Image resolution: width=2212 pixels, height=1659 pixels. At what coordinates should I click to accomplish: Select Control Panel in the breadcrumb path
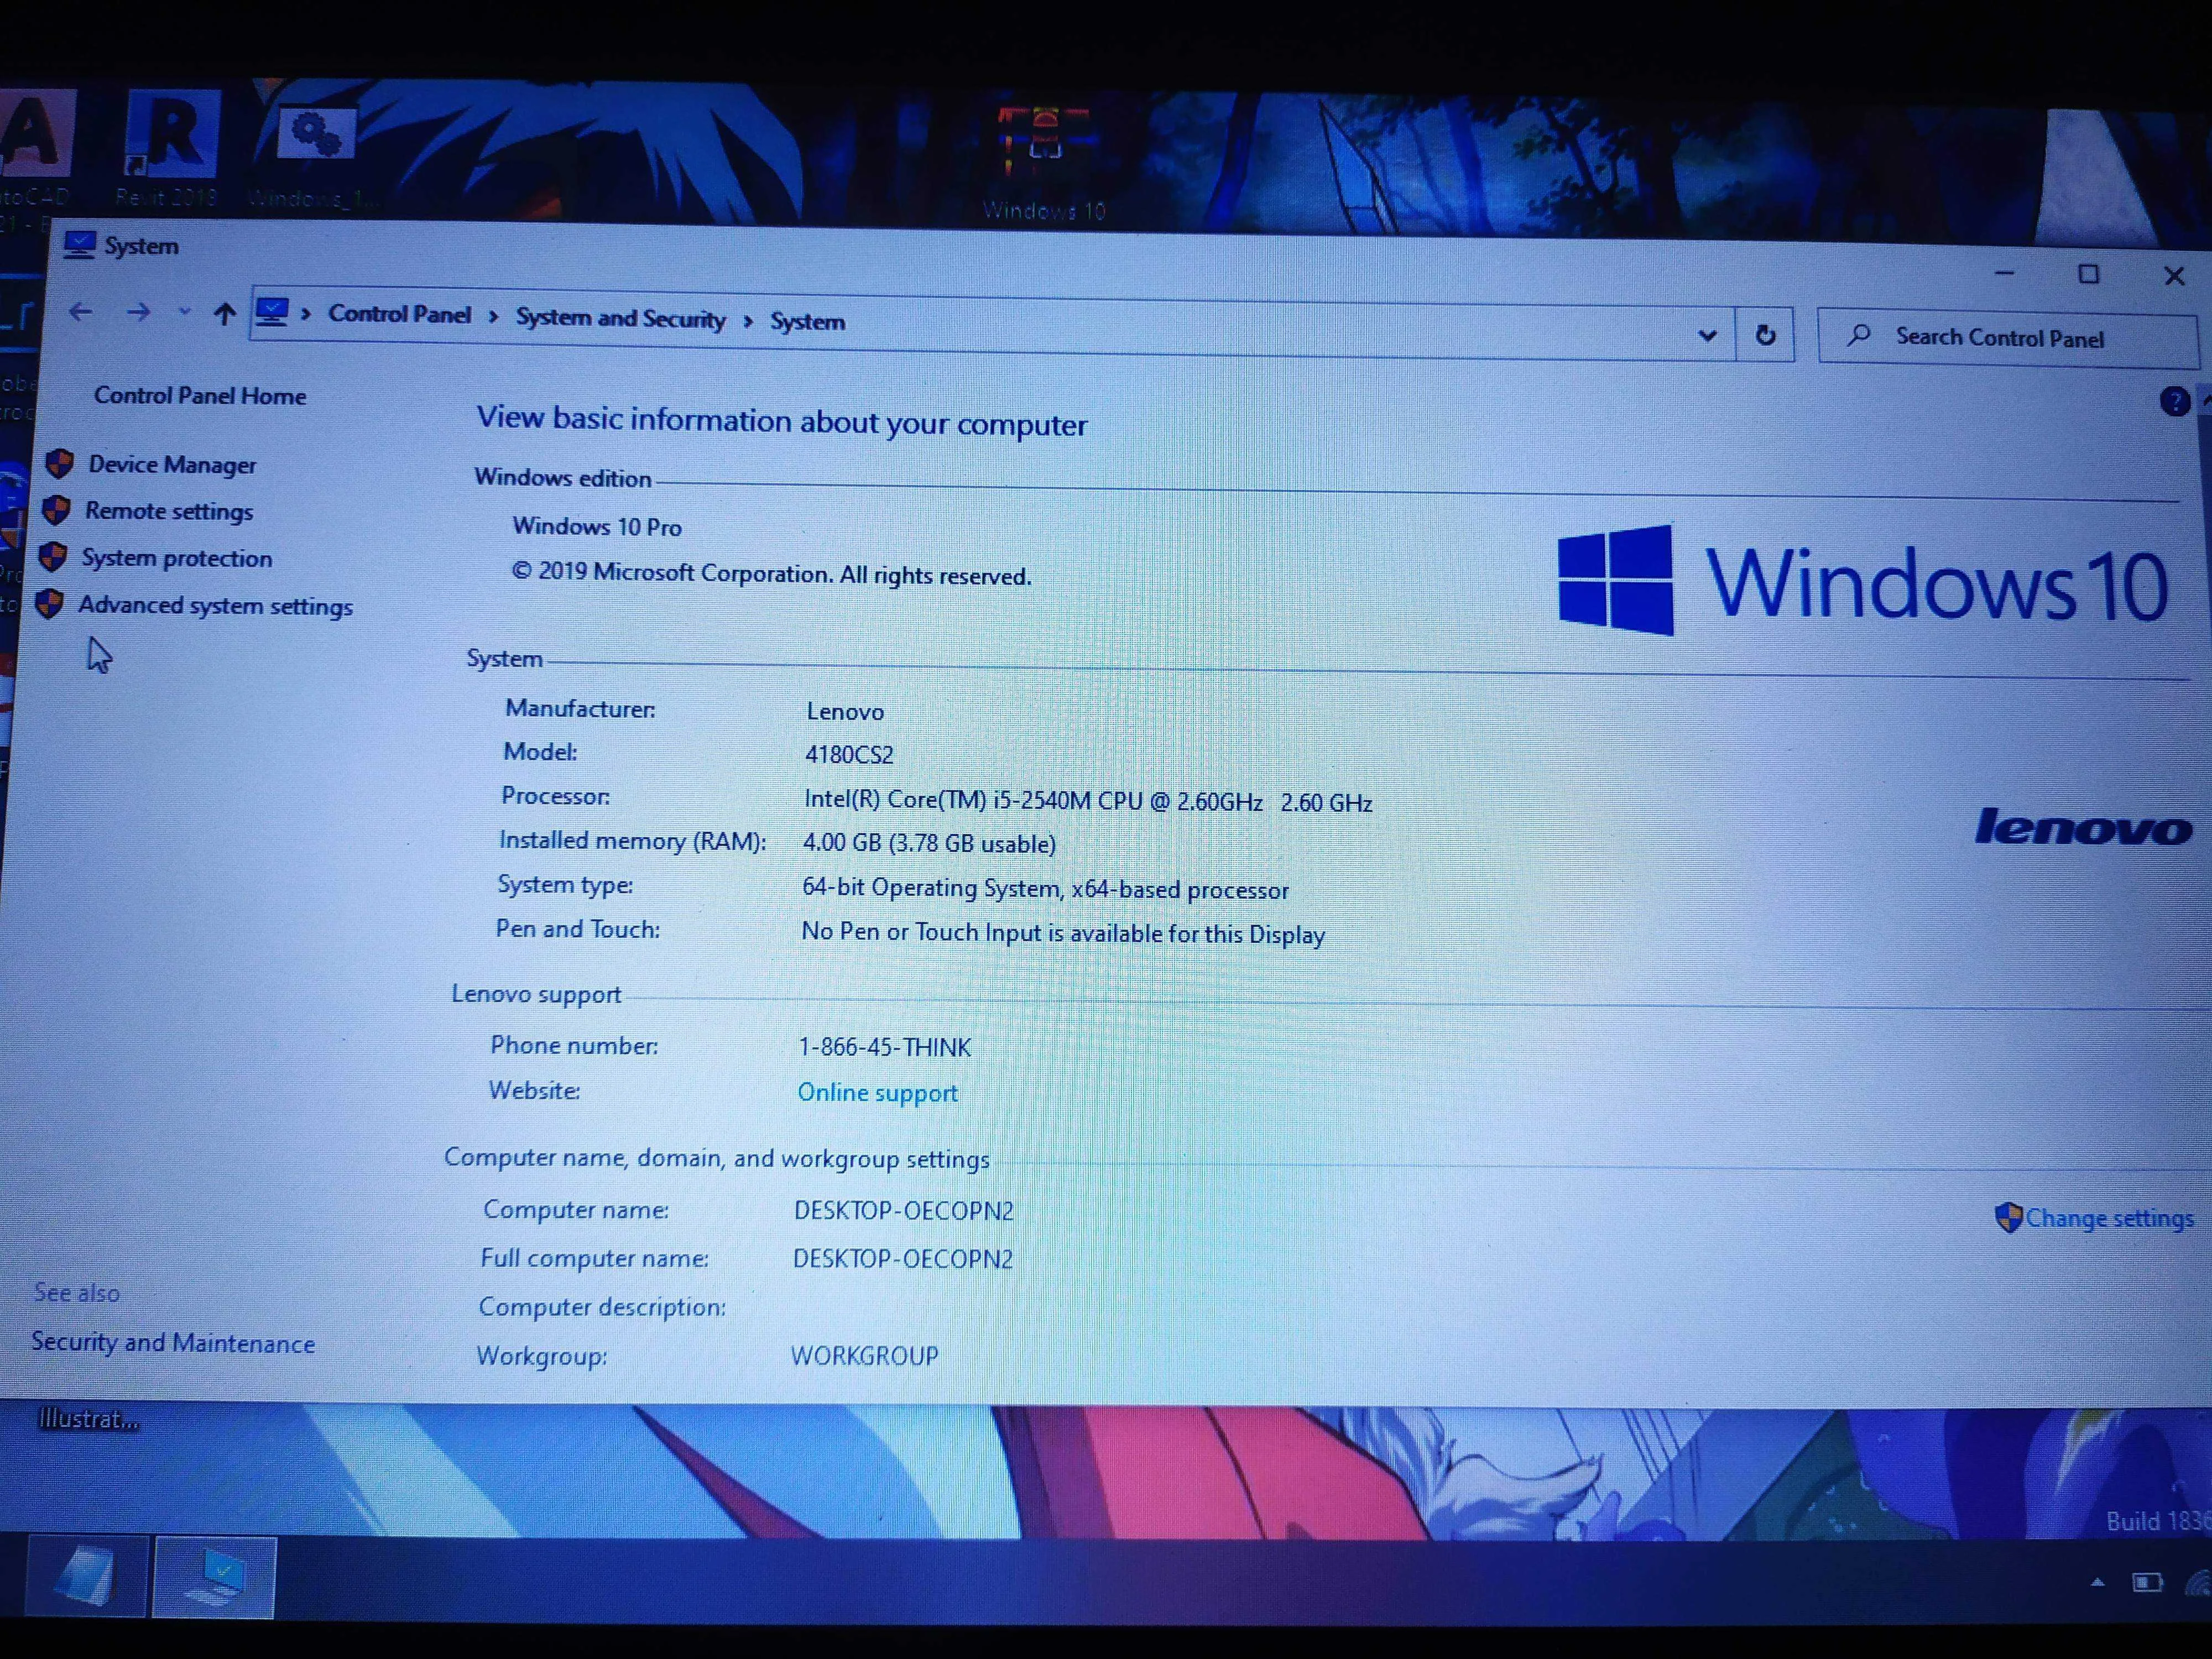pyautogui.click(x=399, y=314)
